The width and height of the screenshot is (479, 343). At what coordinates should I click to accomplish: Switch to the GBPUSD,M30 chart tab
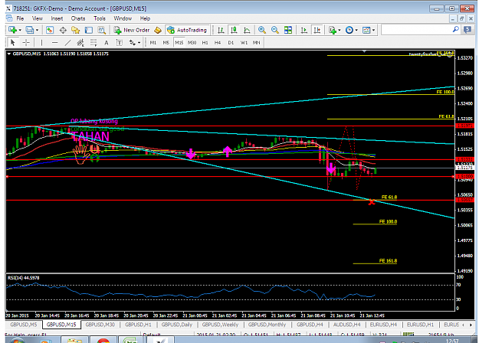(x=100, y=325)
